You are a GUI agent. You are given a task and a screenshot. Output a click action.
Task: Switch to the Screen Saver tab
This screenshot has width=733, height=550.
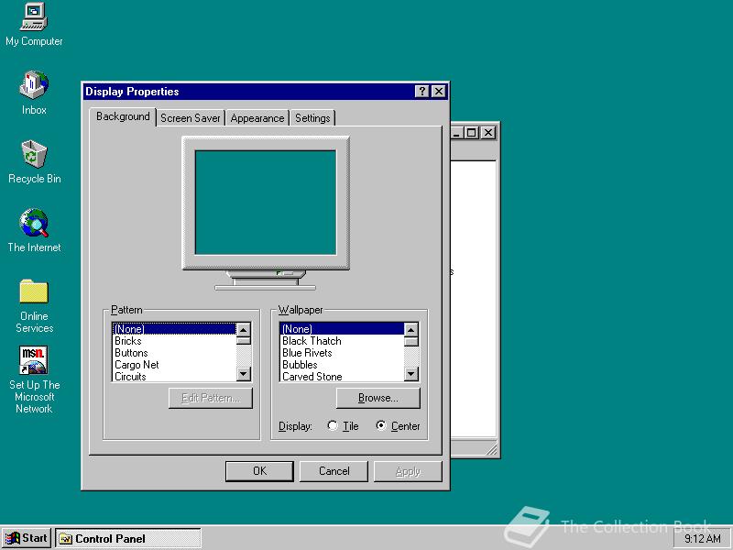pos(191,118)
